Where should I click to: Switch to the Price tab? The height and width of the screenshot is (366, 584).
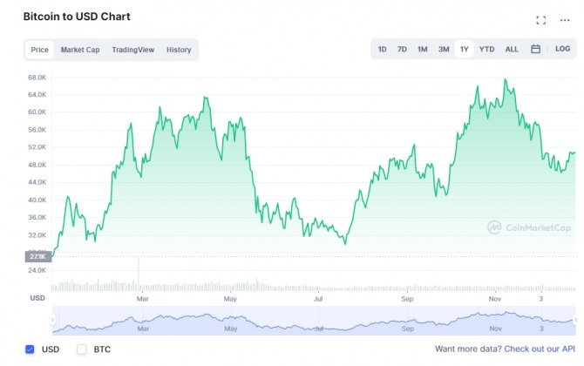coord(39,50)
